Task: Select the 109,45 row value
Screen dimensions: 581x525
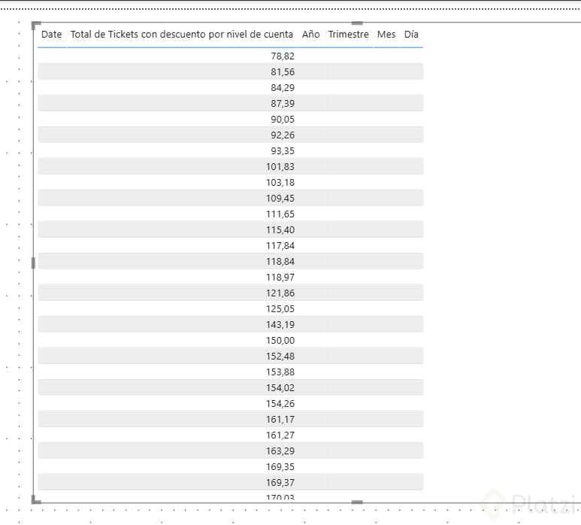Action: click(280, 199)
